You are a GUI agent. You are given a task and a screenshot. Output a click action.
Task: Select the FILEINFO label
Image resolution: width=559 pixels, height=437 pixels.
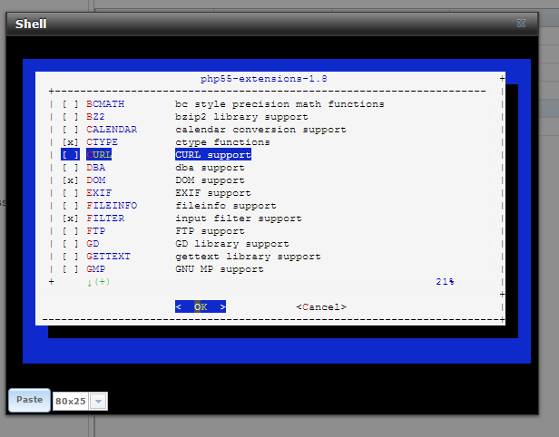112,206
